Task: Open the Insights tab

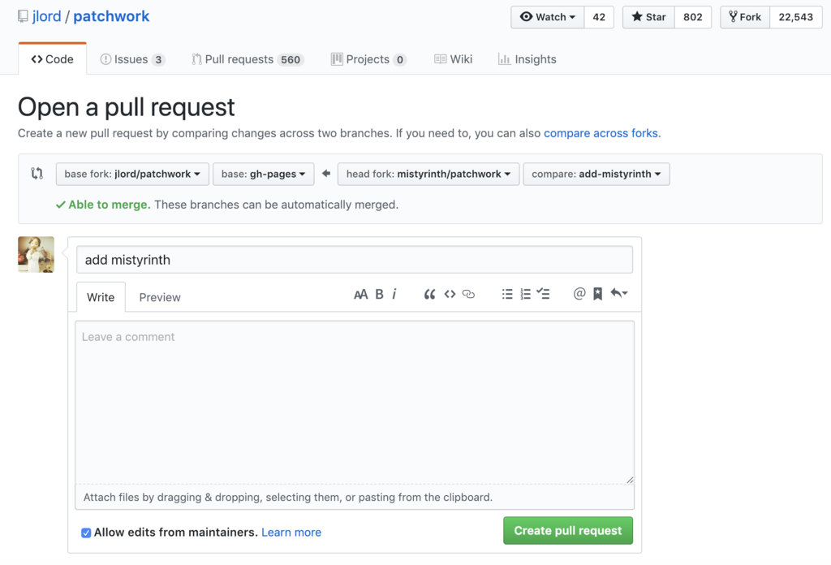Action: (x=527, y=59)
